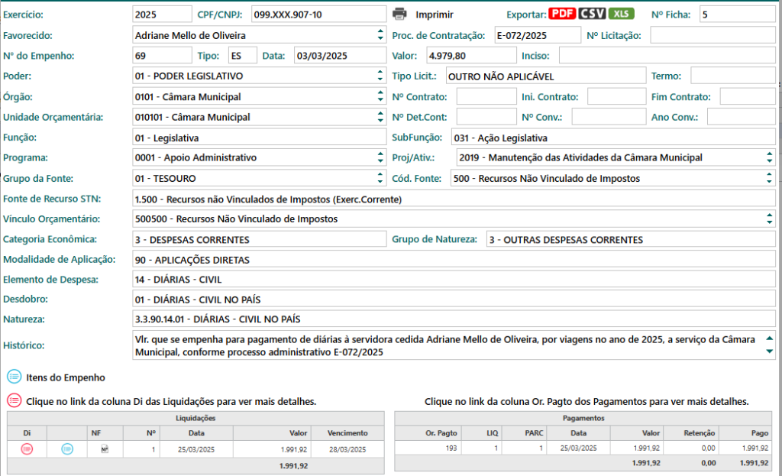Open the Proj/Ativ. dropdown

(x=770, y=157)
